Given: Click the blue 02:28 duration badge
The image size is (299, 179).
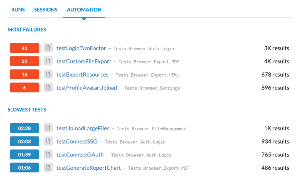Looking at the screenshot, I should pyautogui.click(x=24, y=128).
